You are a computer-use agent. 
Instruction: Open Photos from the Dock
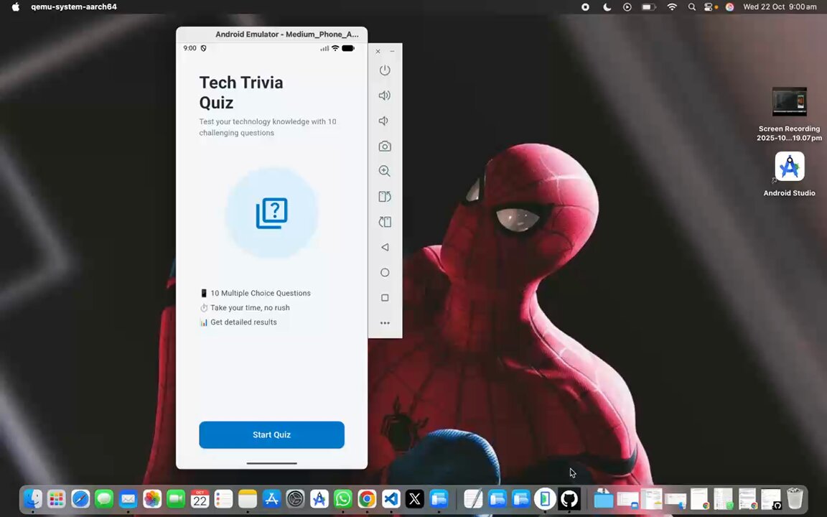click(x=152, y=498)
